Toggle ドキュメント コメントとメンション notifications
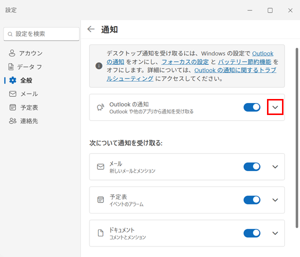The width and height of the screenshot is (300, 257). coord(252,233)
